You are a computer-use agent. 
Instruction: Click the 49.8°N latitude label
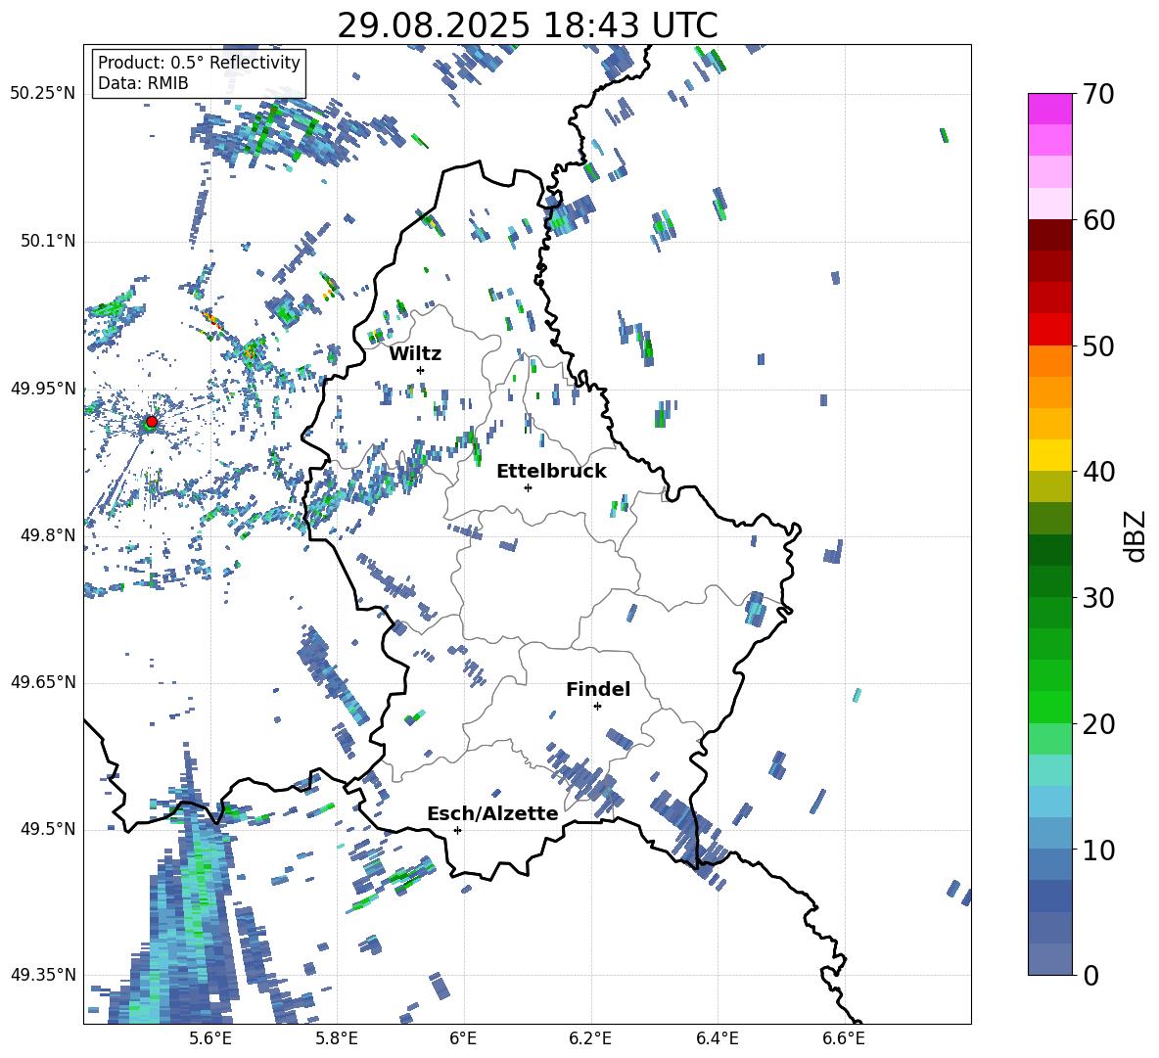(x=48, y=535)
